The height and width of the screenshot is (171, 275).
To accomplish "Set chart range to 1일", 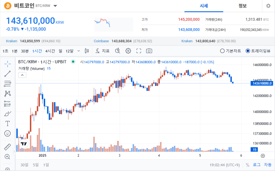I will point(46,165).
